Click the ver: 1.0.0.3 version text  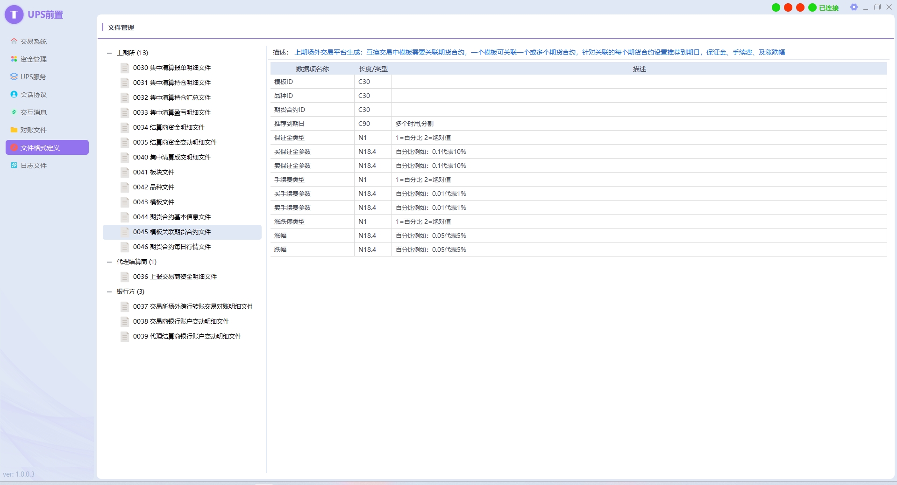click(19, 474)
